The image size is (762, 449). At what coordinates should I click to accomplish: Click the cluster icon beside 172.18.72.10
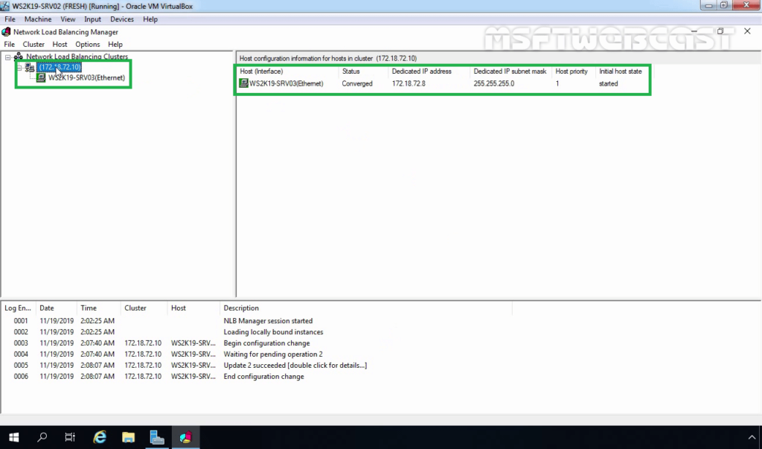tap(30, 68)
